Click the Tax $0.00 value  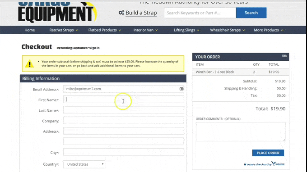pos(281,95)
